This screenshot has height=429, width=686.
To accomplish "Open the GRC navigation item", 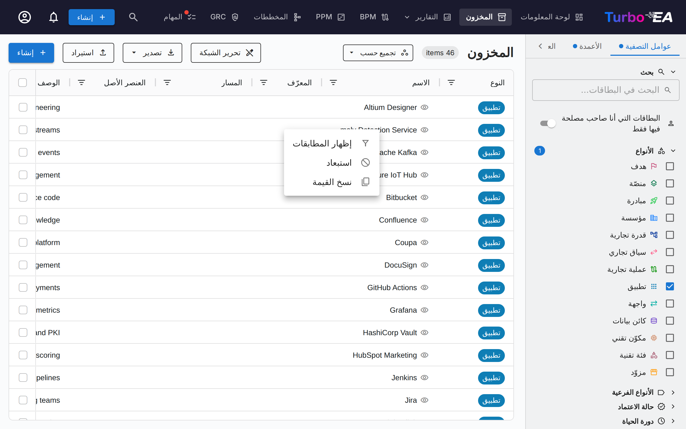I will [224, 17].
